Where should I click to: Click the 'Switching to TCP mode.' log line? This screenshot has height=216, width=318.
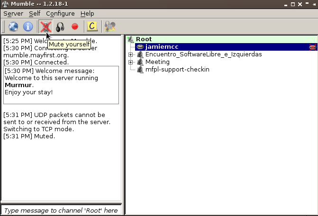pos(39,129)
